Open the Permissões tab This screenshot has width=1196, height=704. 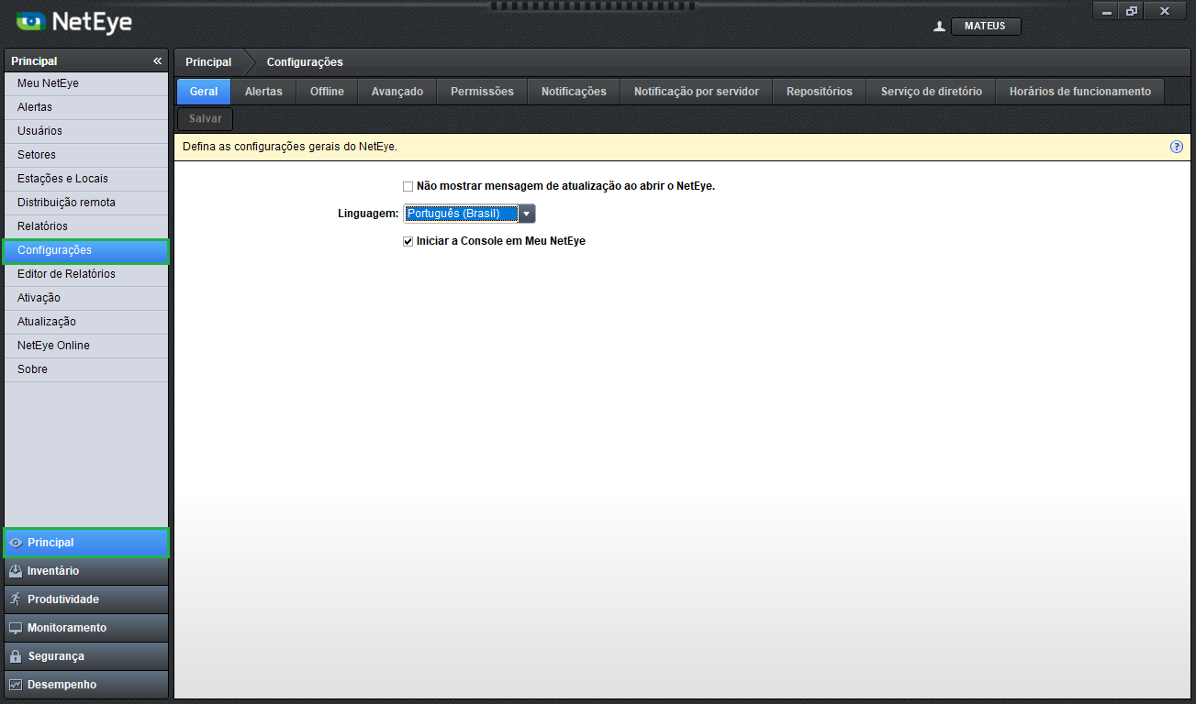482,92
